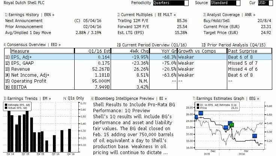Select the EPS, GAAP measure row
276x156 pixels.
click(x=138, y=63)
